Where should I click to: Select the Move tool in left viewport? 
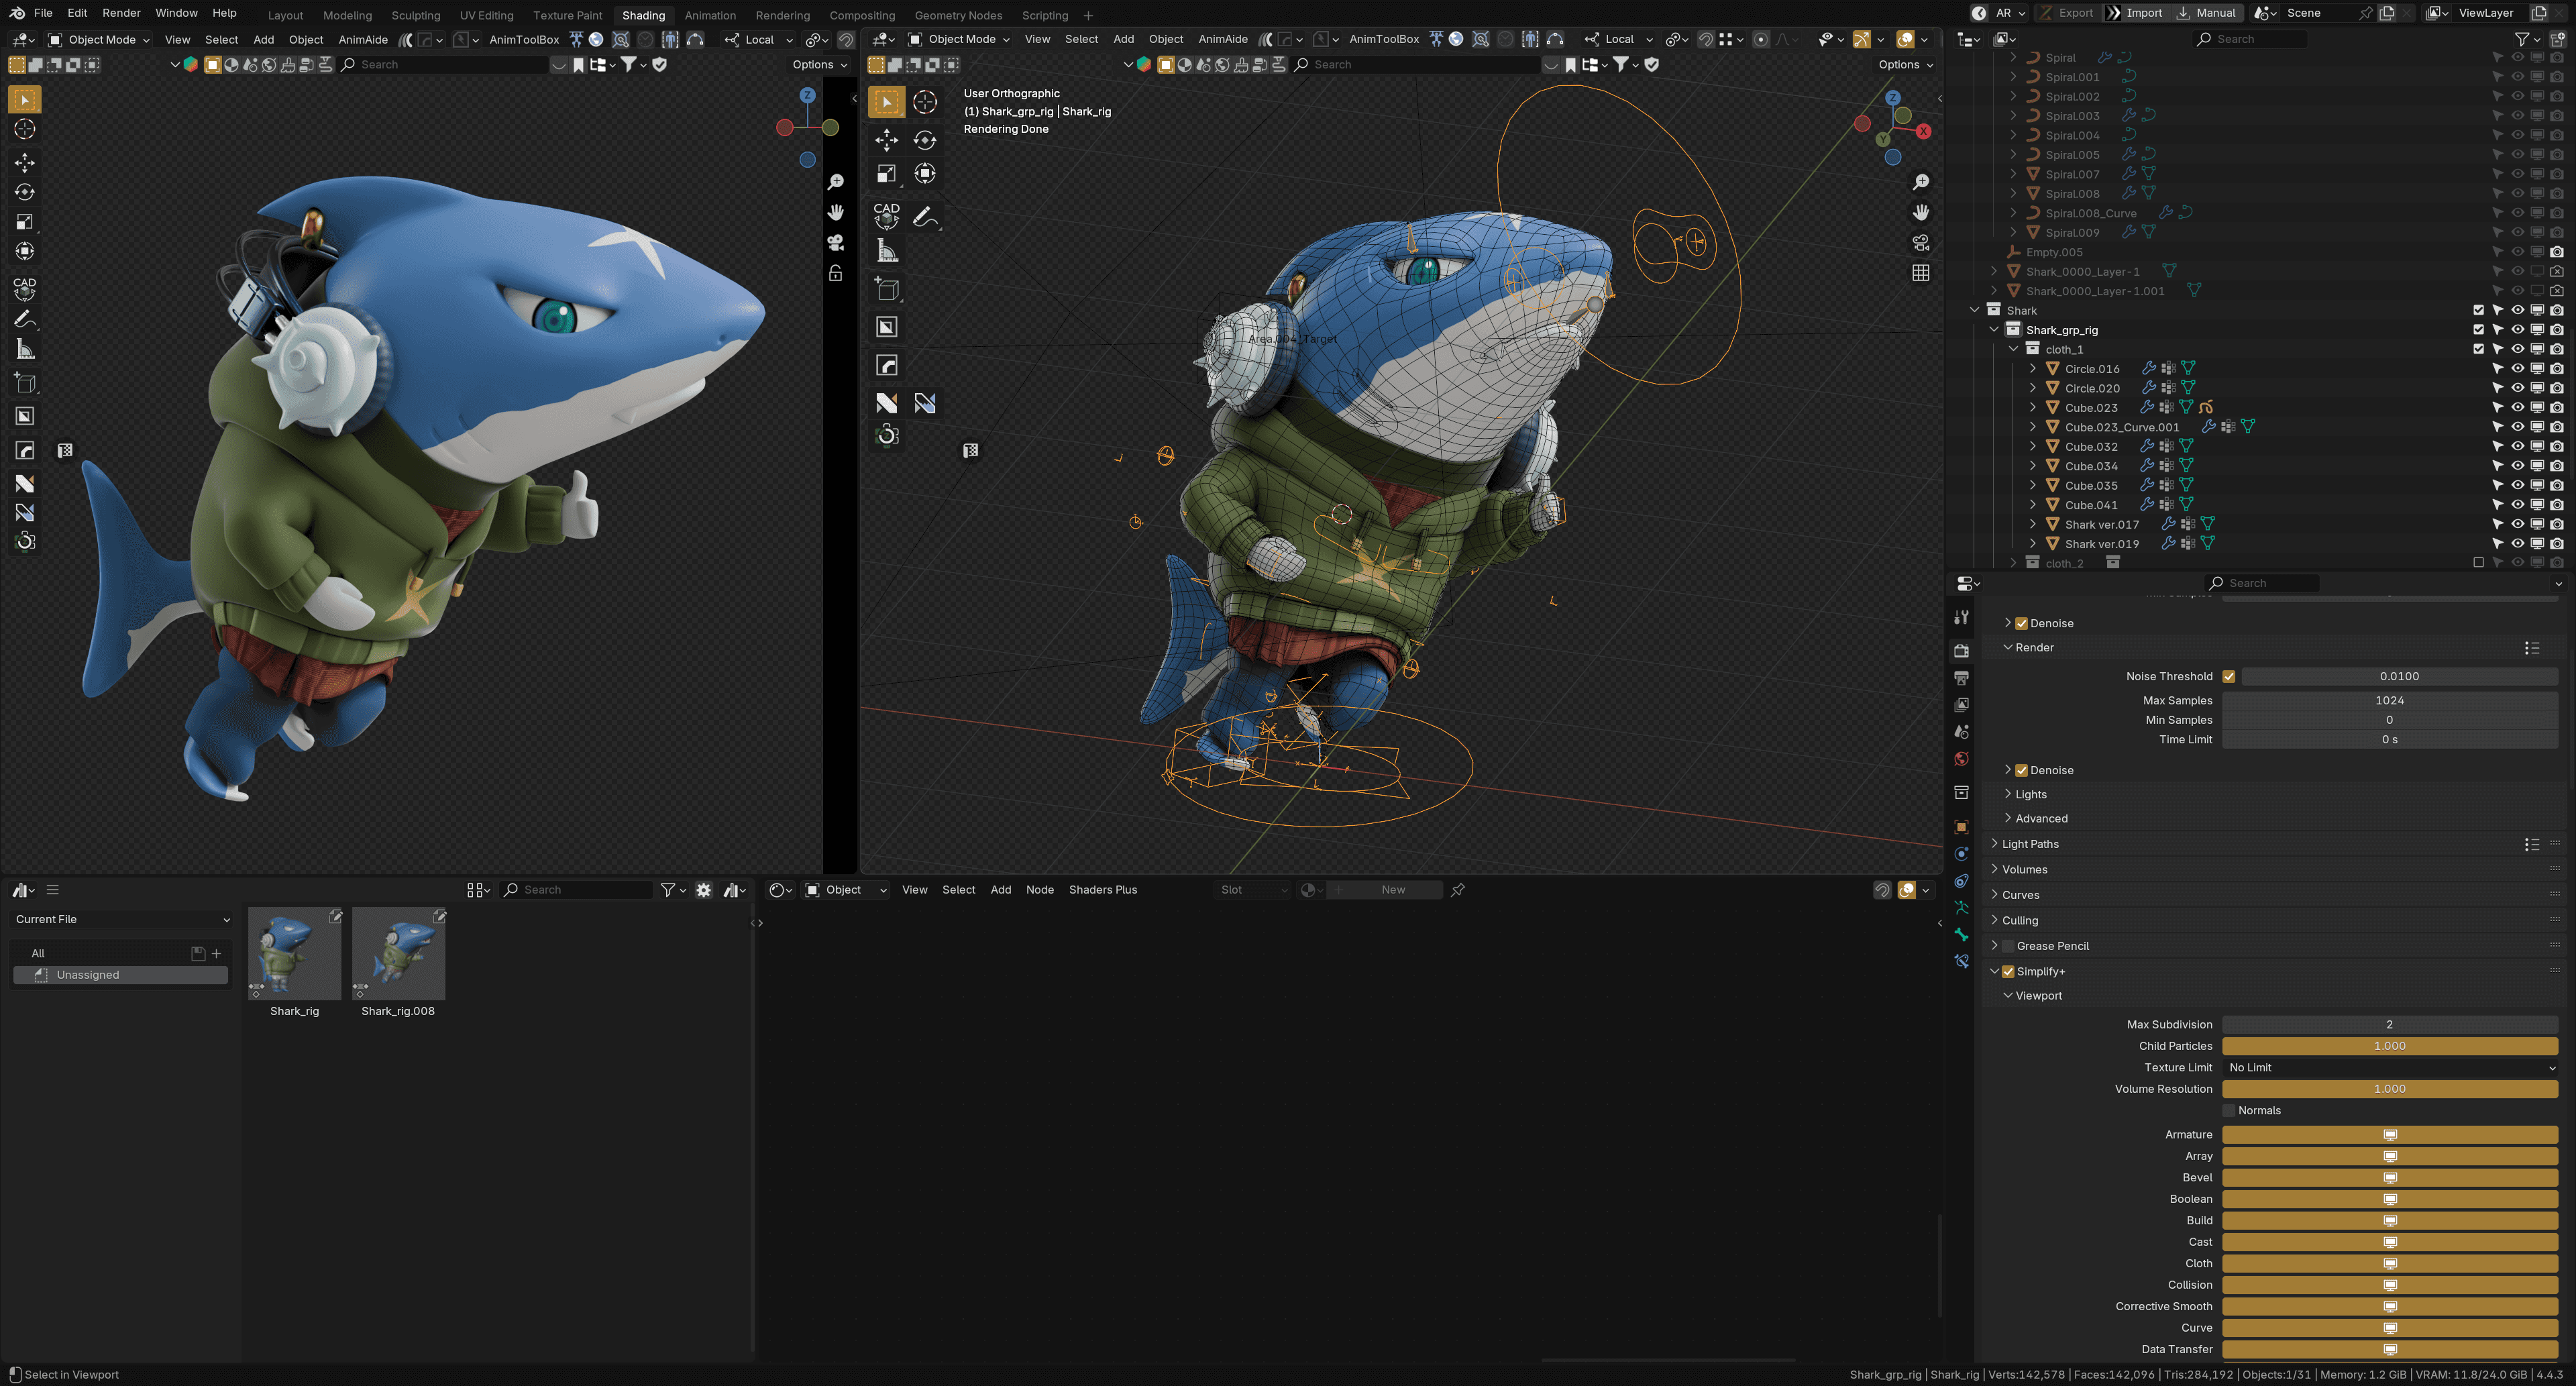[25, 162]
